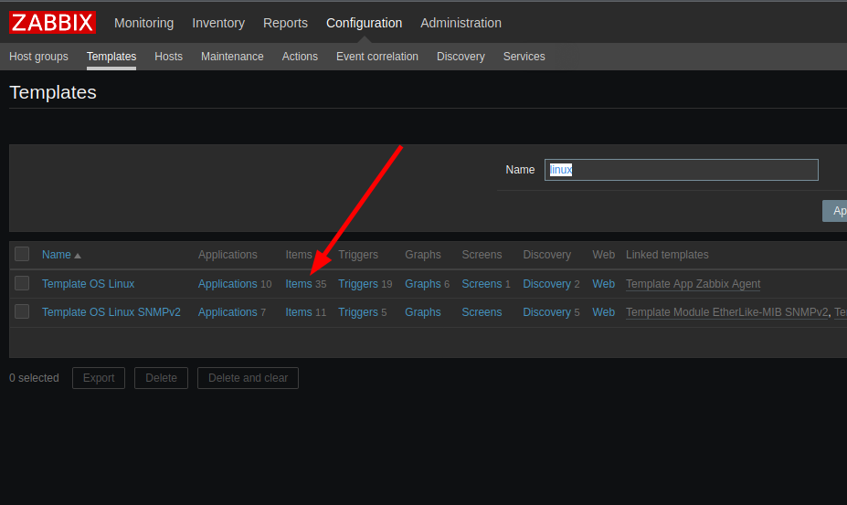Switch to Event correlation tab
This screenshot has width=847, height=505.
tap(377, 57)
